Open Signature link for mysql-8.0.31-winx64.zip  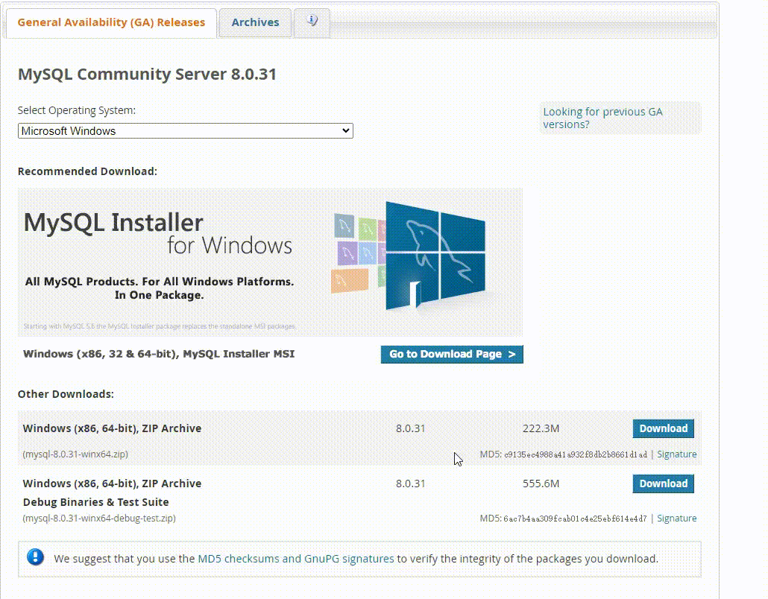click(x=676, y=454)
